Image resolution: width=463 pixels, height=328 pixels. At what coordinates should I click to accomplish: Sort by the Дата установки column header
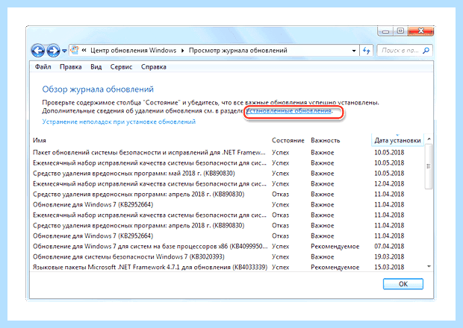(x=397, y=140)
